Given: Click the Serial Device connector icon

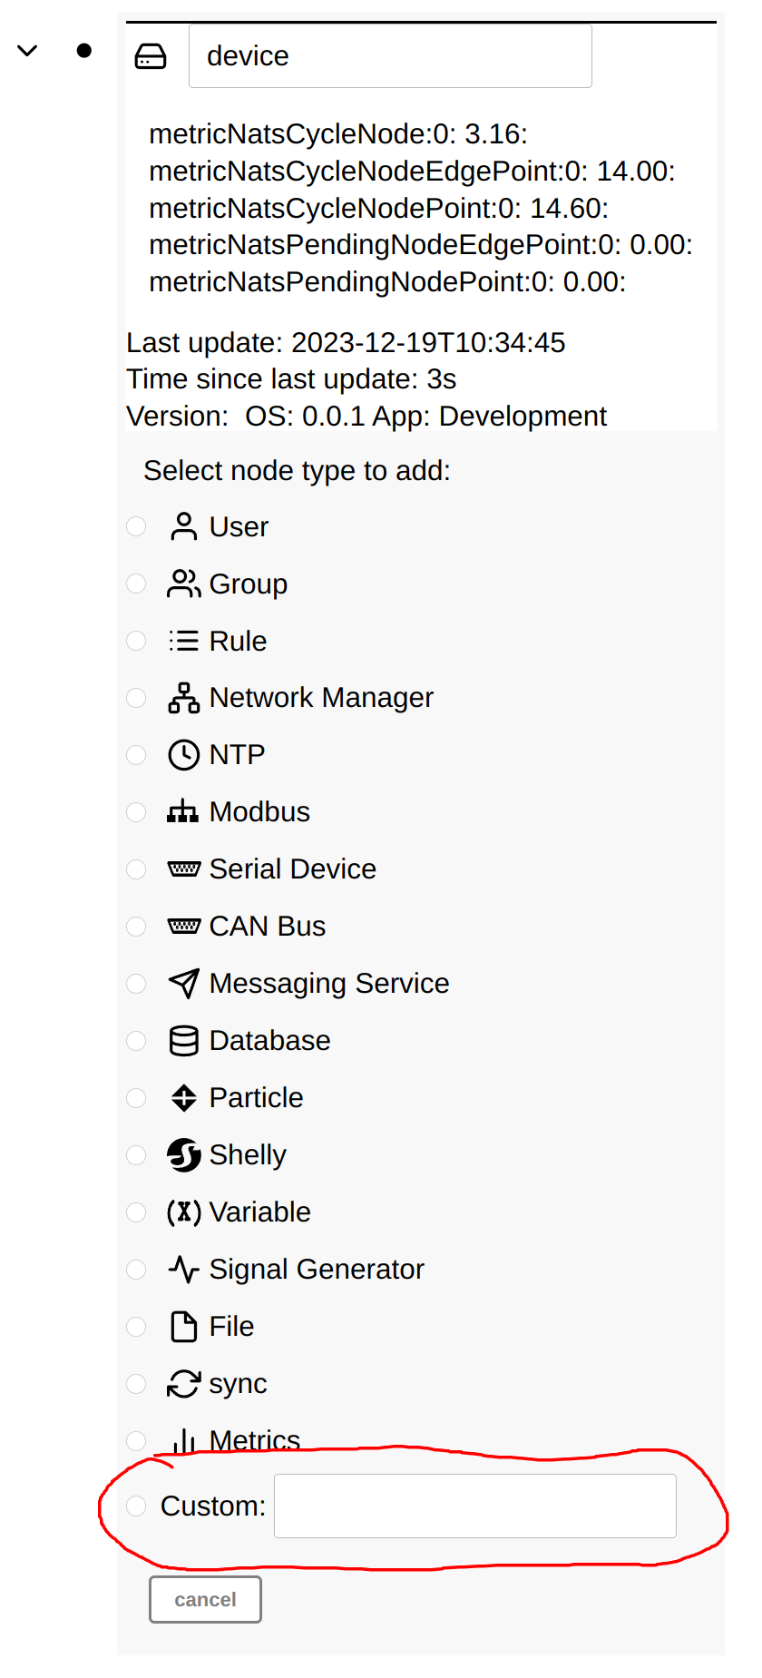Looking at the screenshot, I should tap(183, 869).
